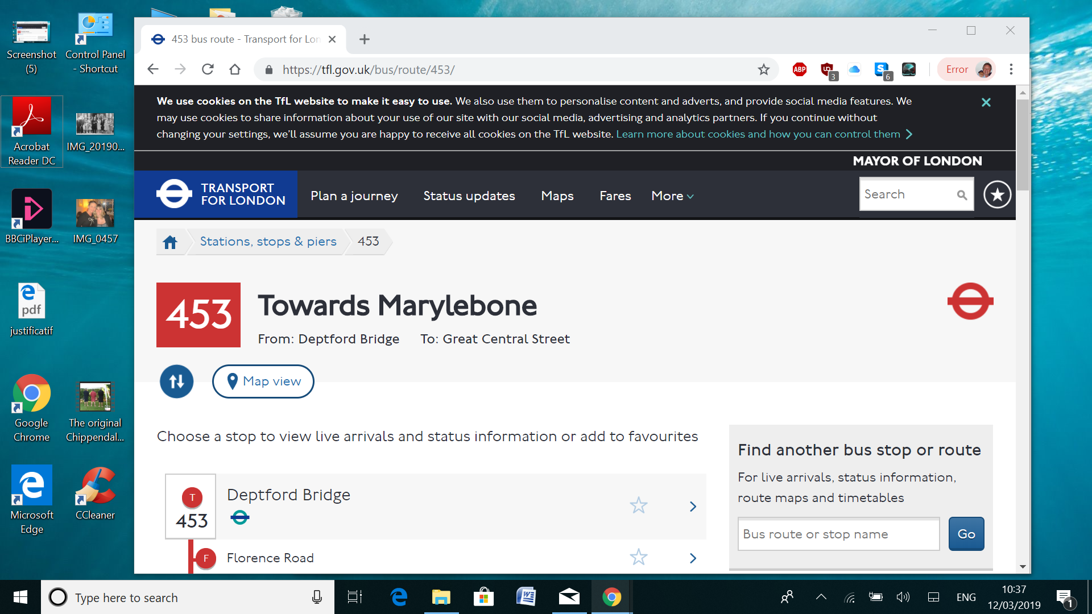
Task: Go to the home breadcrumb icon
Action: click(170, 242)
